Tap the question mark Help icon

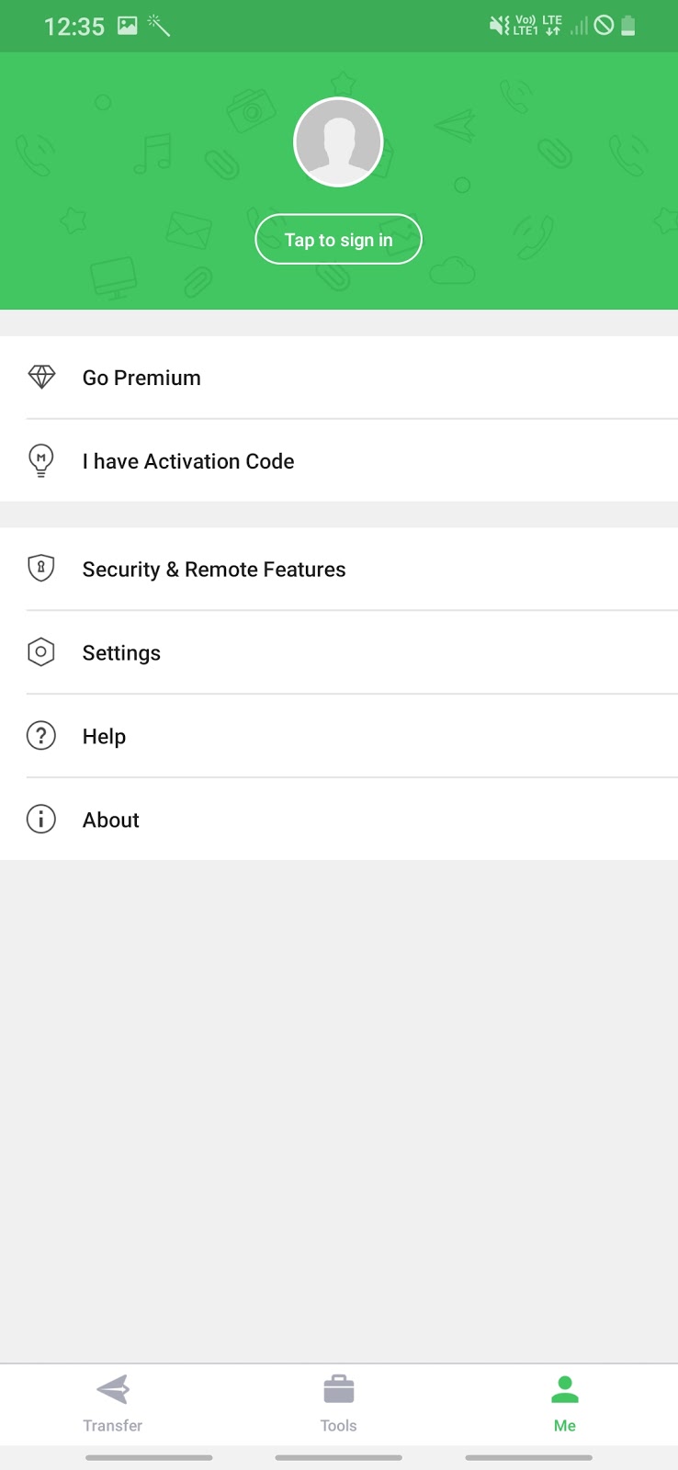click(41, 736)
